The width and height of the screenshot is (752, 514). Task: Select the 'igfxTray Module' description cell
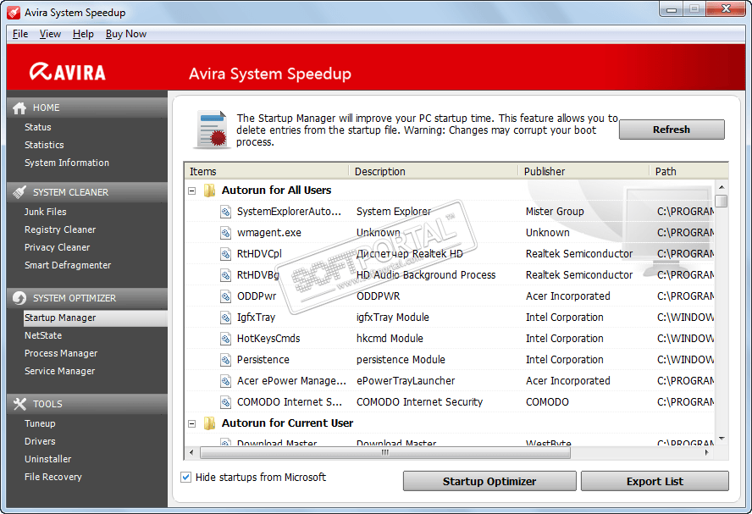(x=393, y=318)
